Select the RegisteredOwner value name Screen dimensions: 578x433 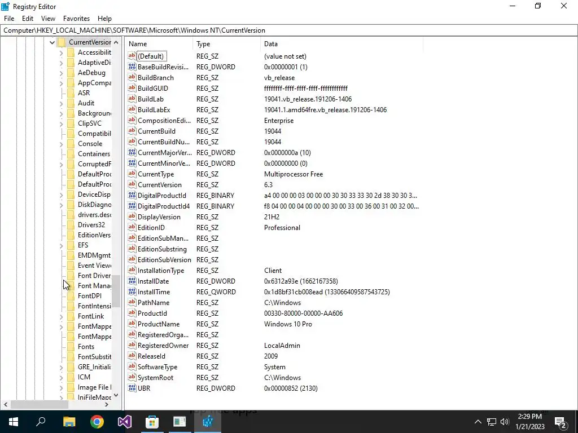[163, 346]
